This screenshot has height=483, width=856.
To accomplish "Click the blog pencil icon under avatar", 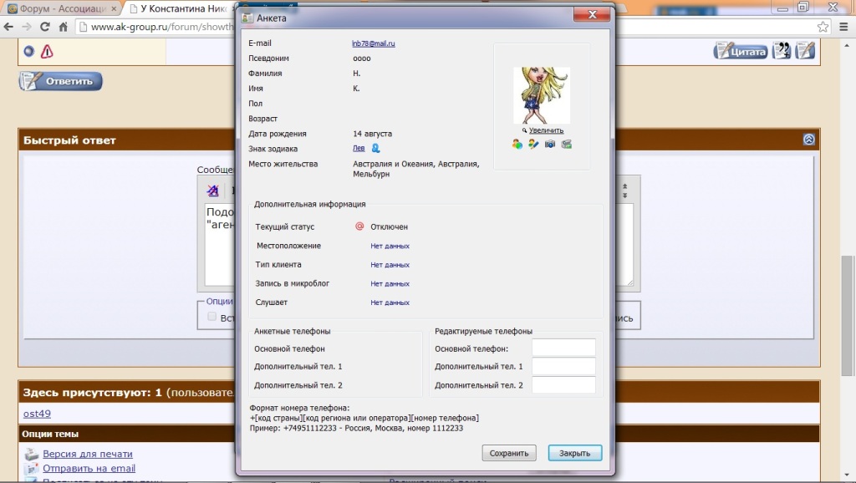I will [x=533, y=145].
